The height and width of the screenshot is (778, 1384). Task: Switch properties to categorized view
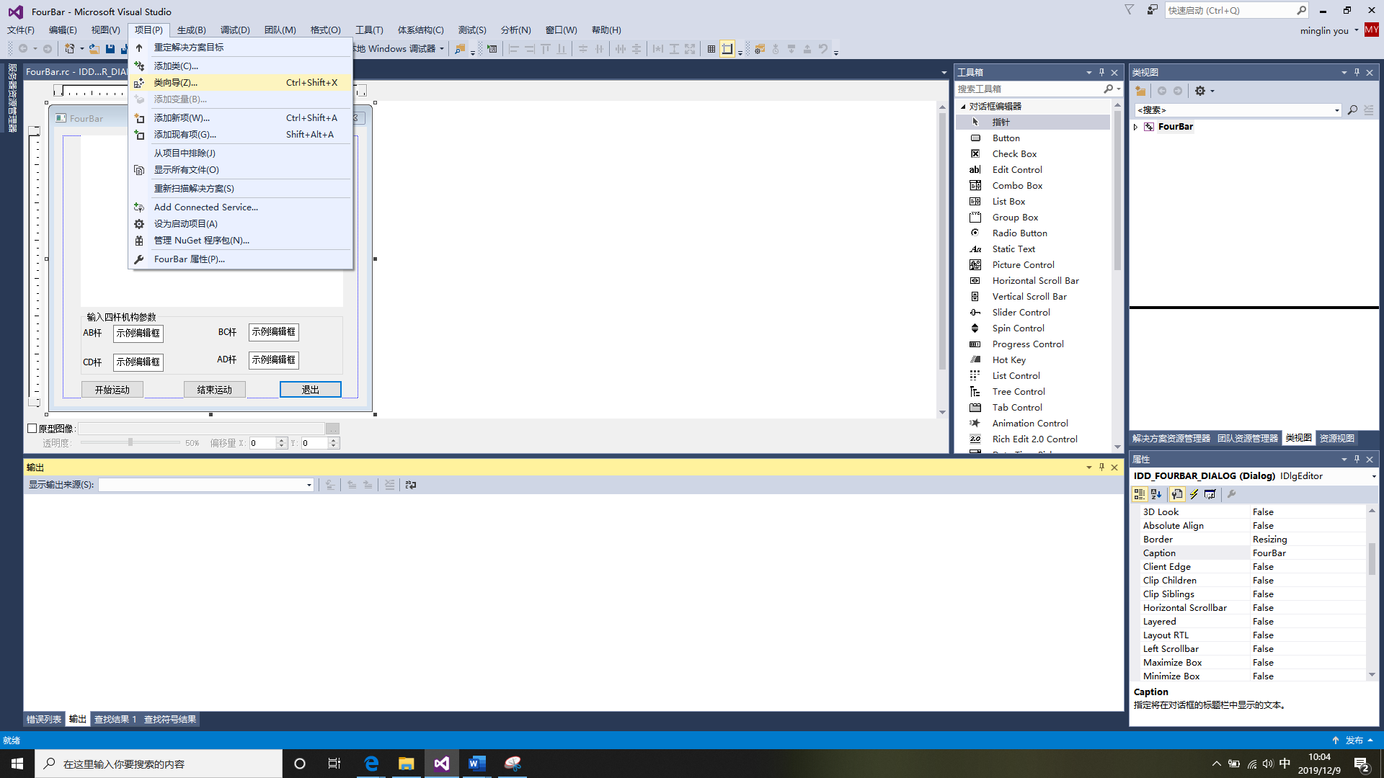point(1140,494)
